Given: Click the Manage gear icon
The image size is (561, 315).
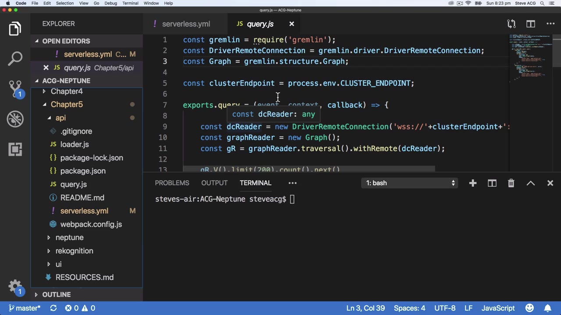Looking at the screenshot, I should 15,287.
